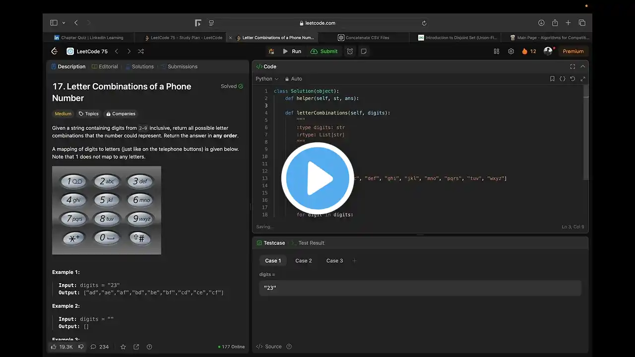
Task: Collapse the Code panel with chevron
Action: point(583,66)
